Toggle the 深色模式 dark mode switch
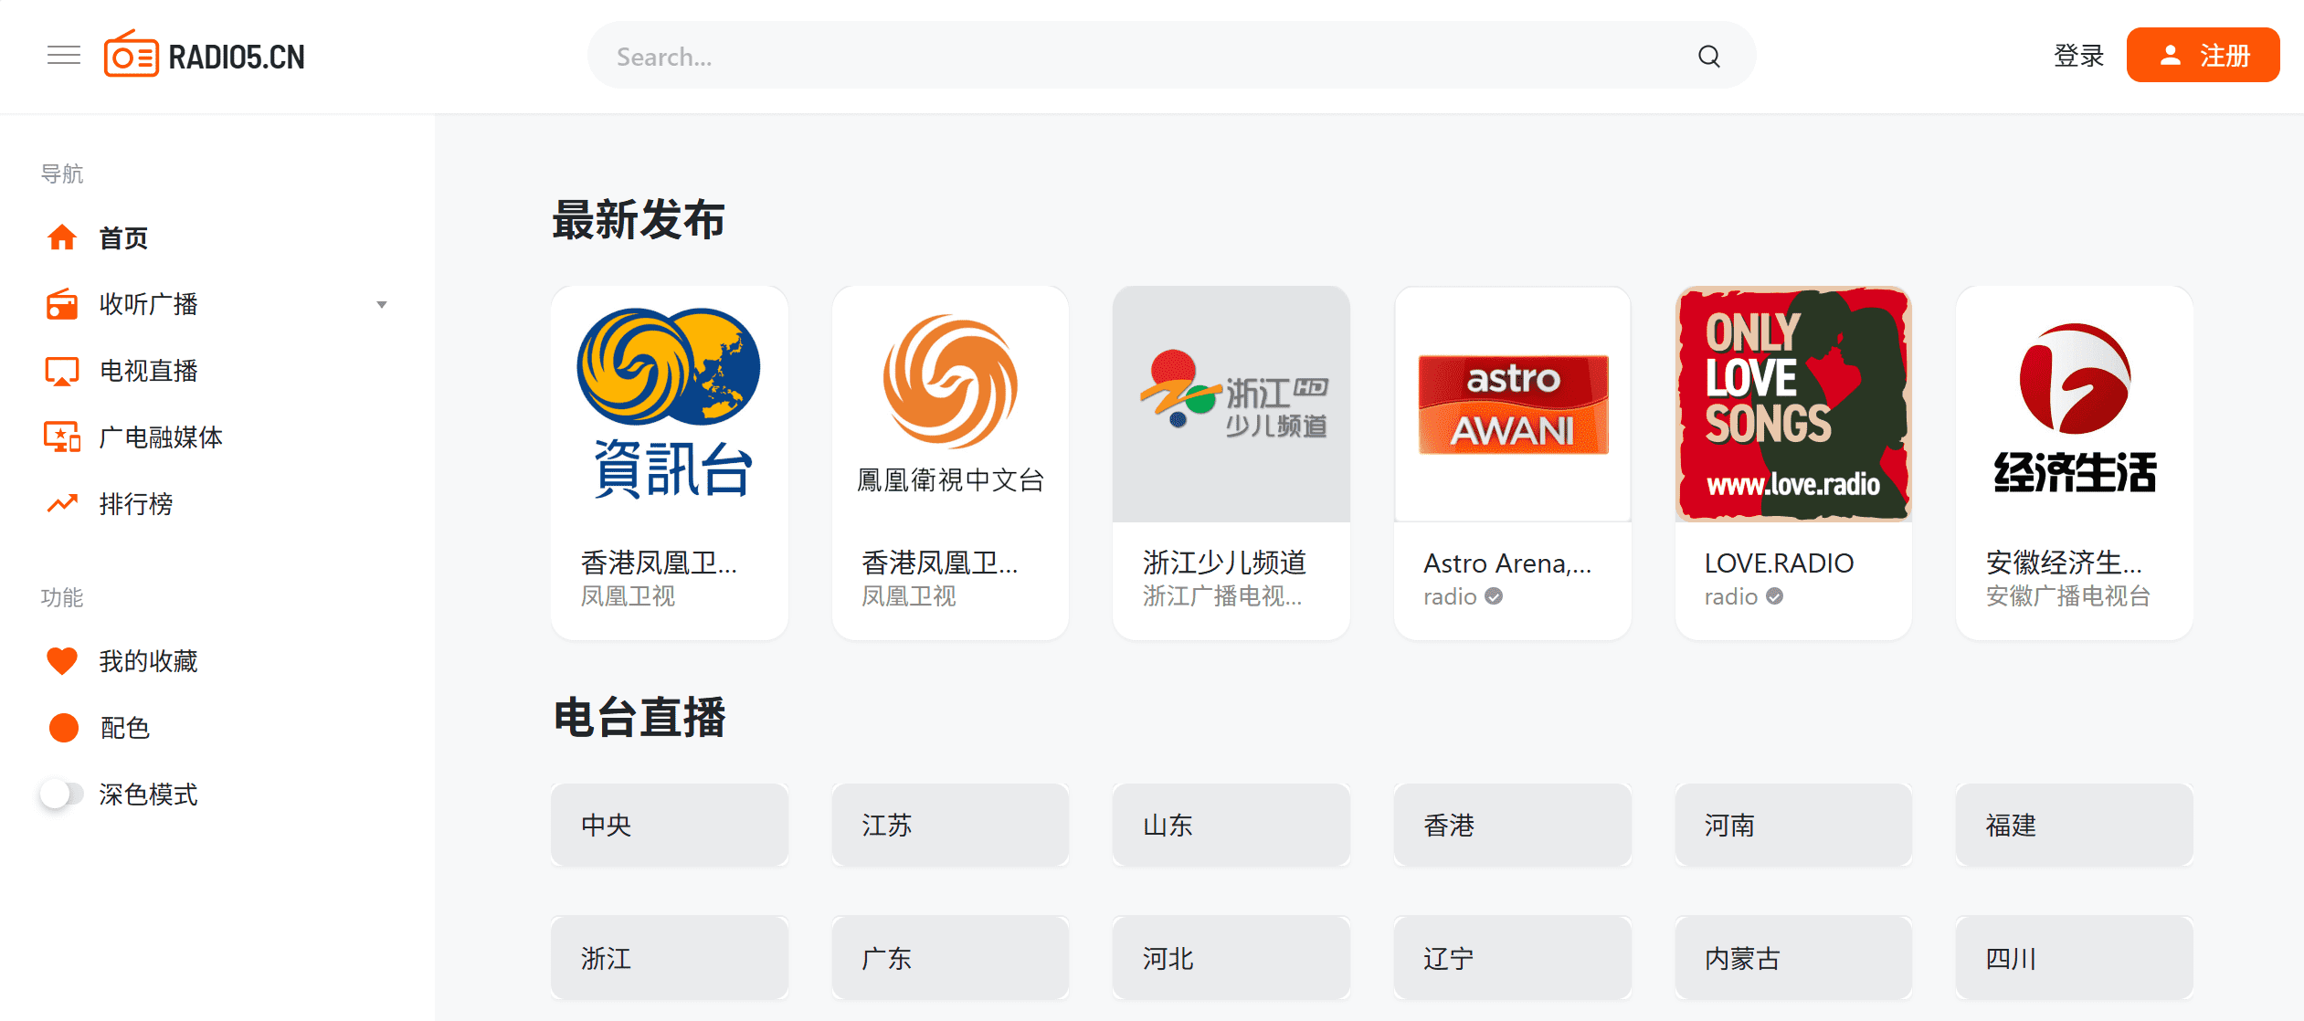2304x1021 pixels. pos(61,794)
